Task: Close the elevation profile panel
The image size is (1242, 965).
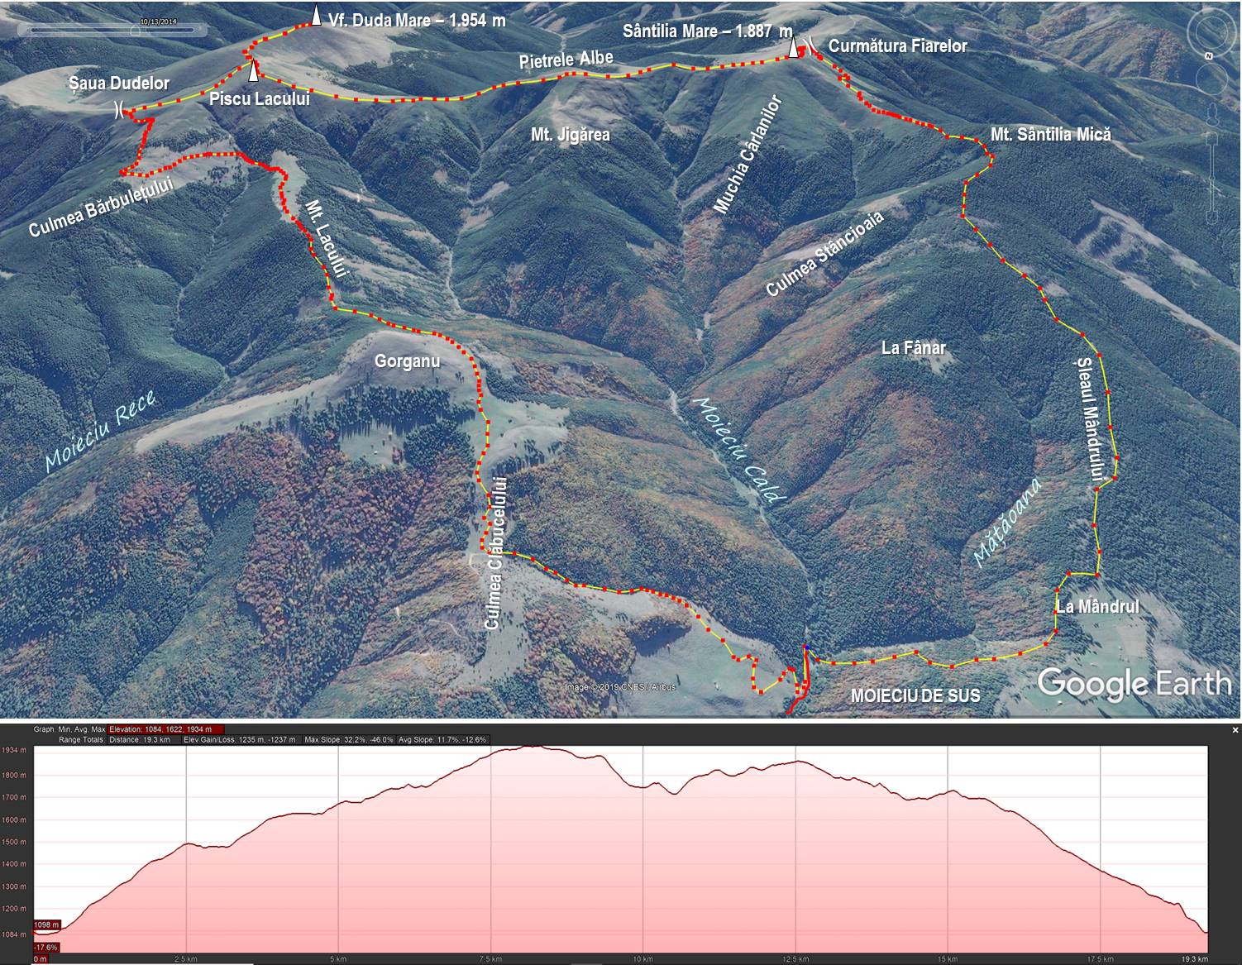Action: 1235,730
